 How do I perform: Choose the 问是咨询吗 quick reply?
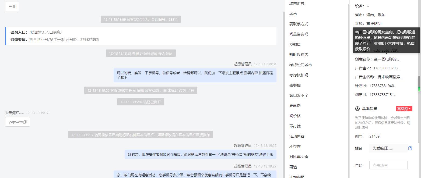point(299,34)
